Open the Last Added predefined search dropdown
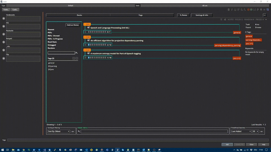 (x=241, y=131)
